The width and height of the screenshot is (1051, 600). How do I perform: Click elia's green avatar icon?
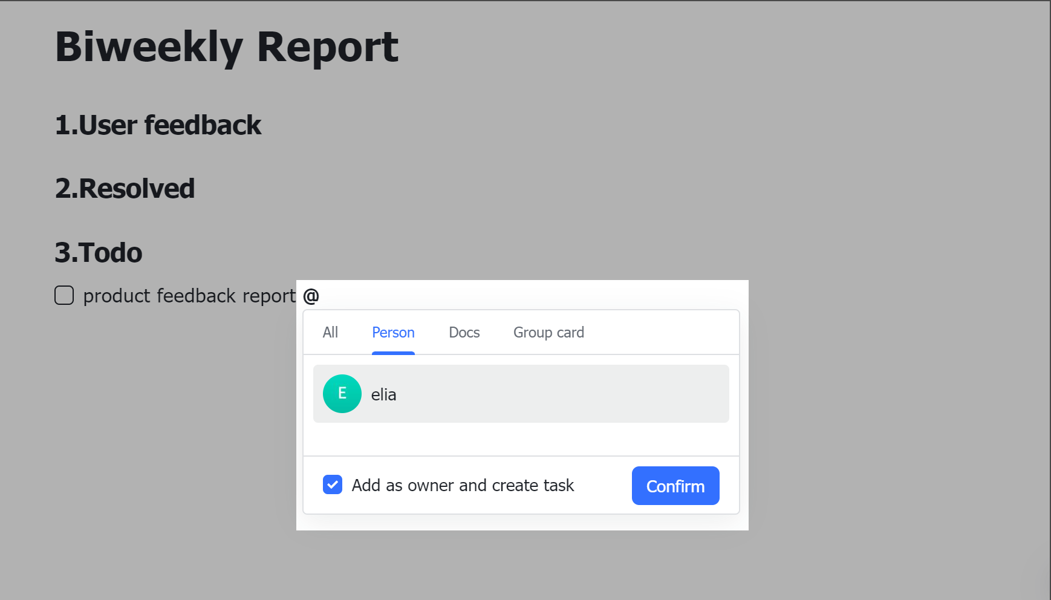(342, 393)
